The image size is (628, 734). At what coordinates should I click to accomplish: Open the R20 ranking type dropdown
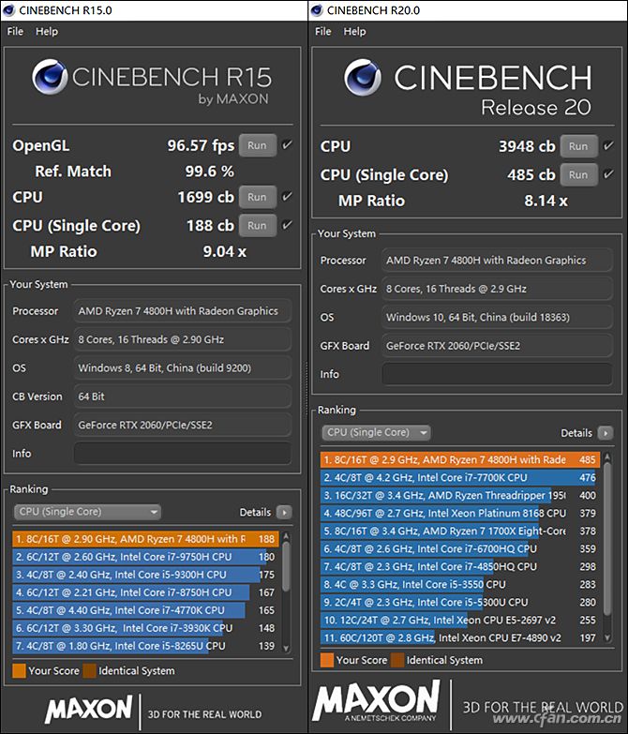coord(376,432)
